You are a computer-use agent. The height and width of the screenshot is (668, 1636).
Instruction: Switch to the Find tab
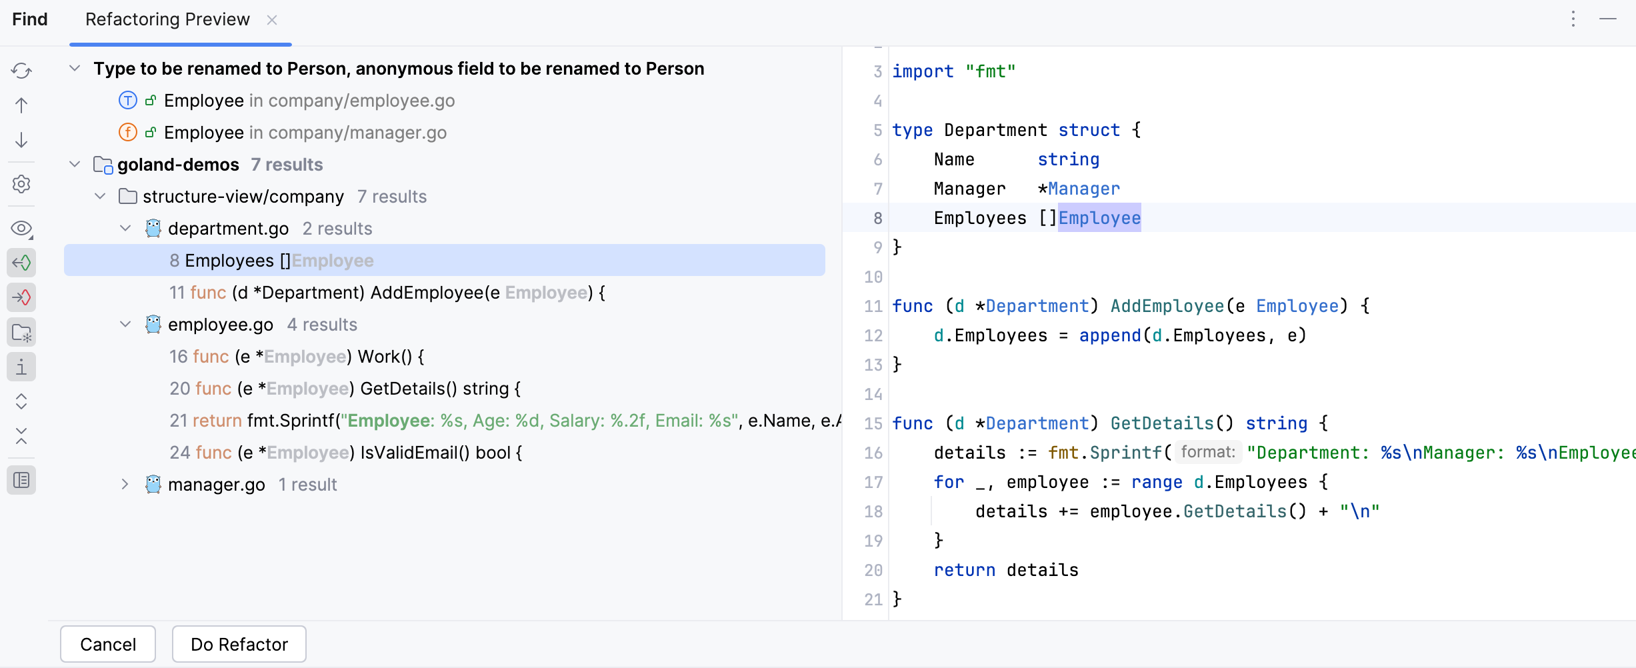coord(29,19)
